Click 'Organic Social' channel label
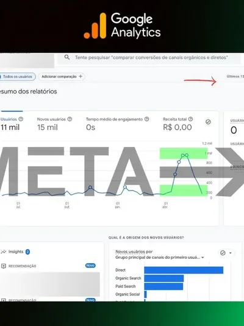 point(127,294)
